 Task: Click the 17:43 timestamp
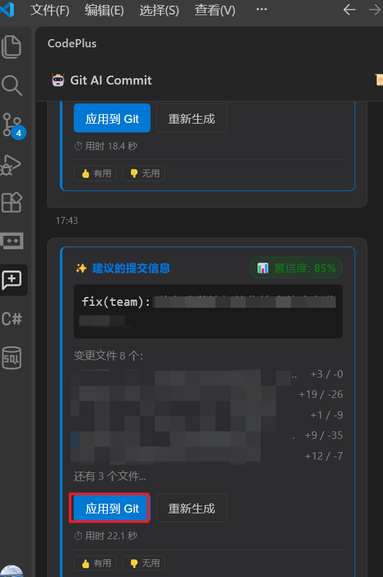(x=67, y=221)
